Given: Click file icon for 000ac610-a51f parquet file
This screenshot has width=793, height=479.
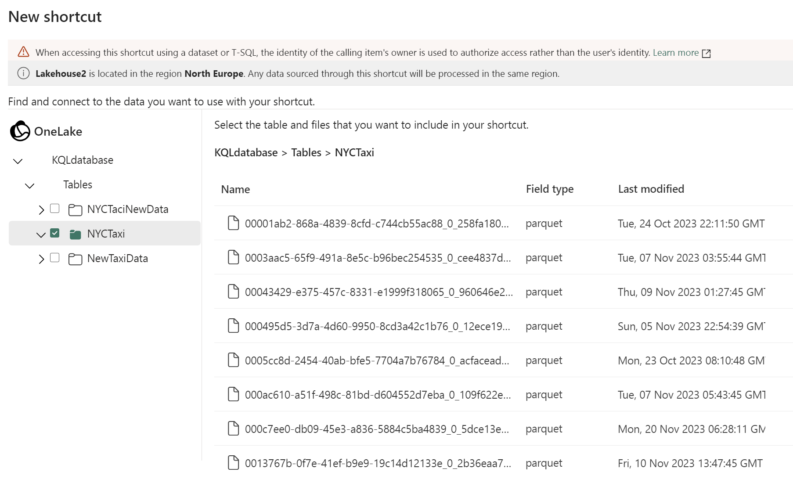Looking at the screenshot, I should tap(233, 394).
